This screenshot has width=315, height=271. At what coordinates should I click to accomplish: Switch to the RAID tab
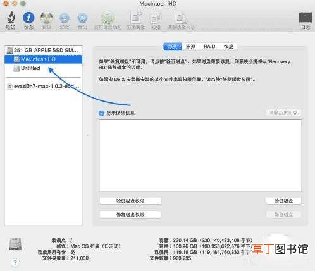tap(209, 47)
